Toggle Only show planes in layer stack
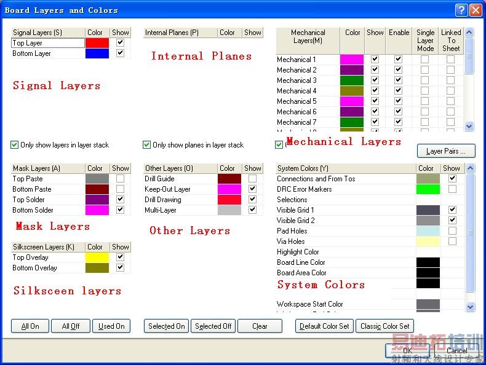Screen dimensions: 486x365 coord(146,144)
